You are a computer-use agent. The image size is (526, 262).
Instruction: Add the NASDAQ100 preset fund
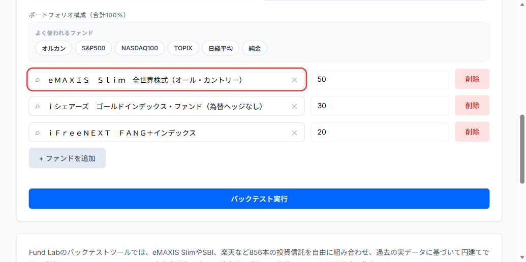point(140,48)
